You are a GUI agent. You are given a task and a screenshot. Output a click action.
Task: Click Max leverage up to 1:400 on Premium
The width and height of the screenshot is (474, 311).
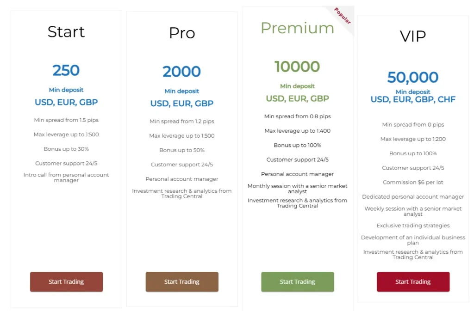[x=297, y=130]
